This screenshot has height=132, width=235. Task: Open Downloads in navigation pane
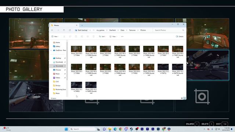[x=59, y=62]
